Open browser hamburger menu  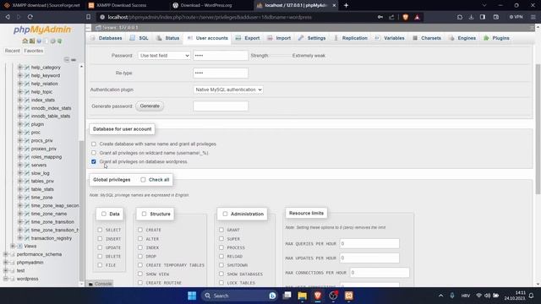point(533,17)
